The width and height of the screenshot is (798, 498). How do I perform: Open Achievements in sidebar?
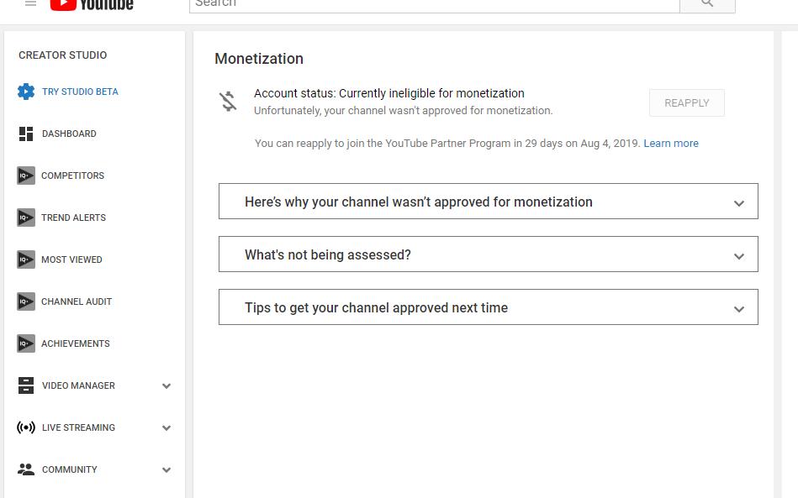click(x=76, y=343)
